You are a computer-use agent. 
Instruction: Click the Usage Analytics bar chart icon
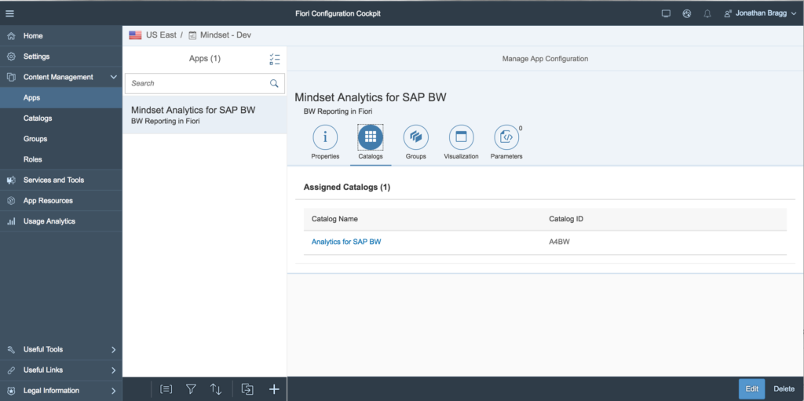[11, 221]
